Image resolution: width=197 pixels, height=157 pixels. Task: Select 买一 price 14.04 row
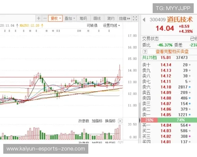click(169, 125)
